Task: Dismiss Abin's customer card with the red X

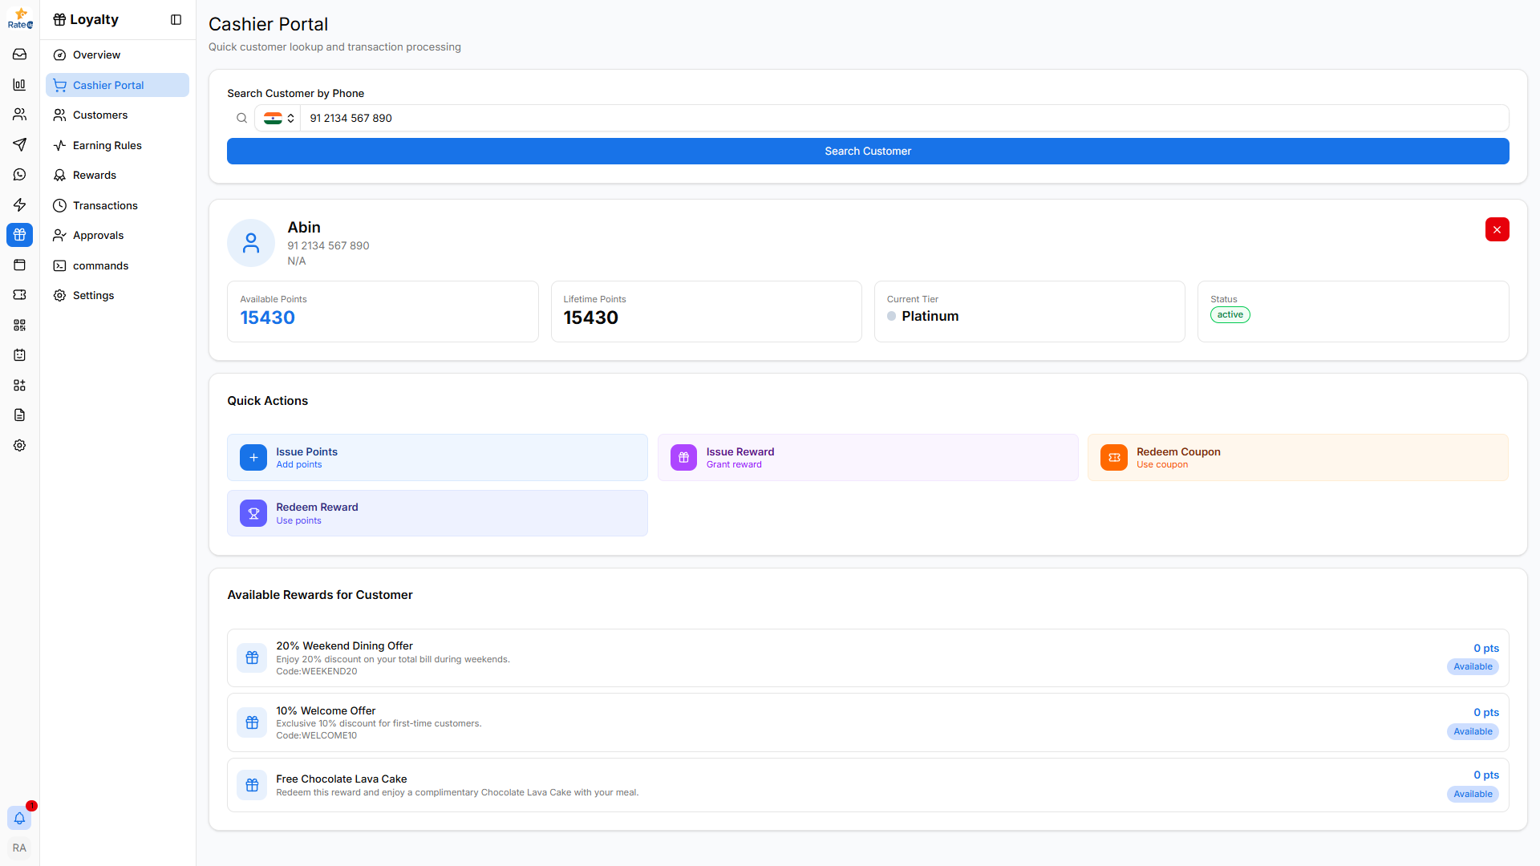Action: coord(1497,230)
